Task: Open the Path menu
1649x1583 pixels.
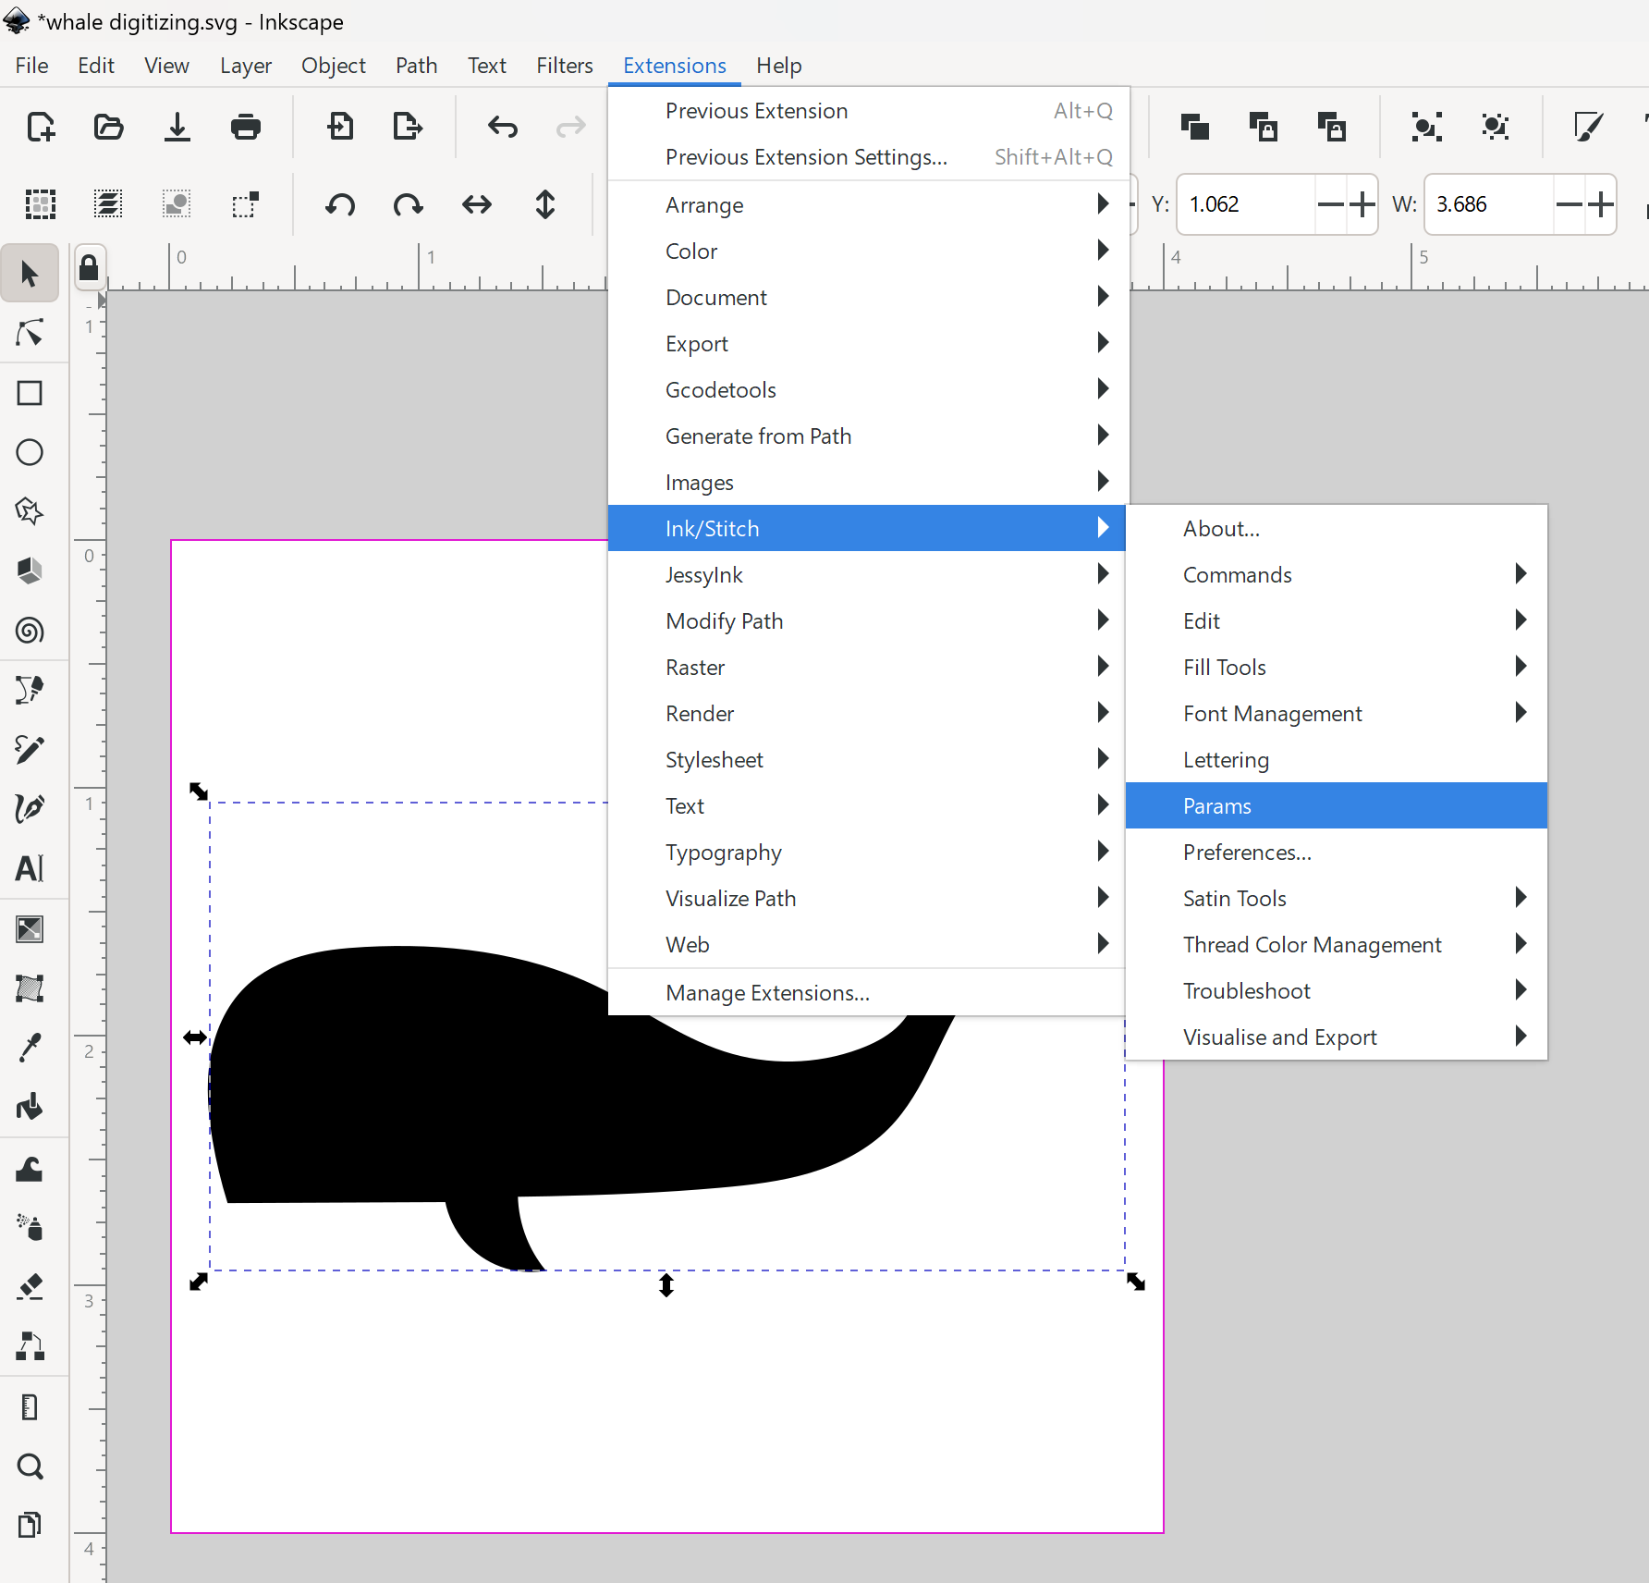Action: tap(416, 66)
